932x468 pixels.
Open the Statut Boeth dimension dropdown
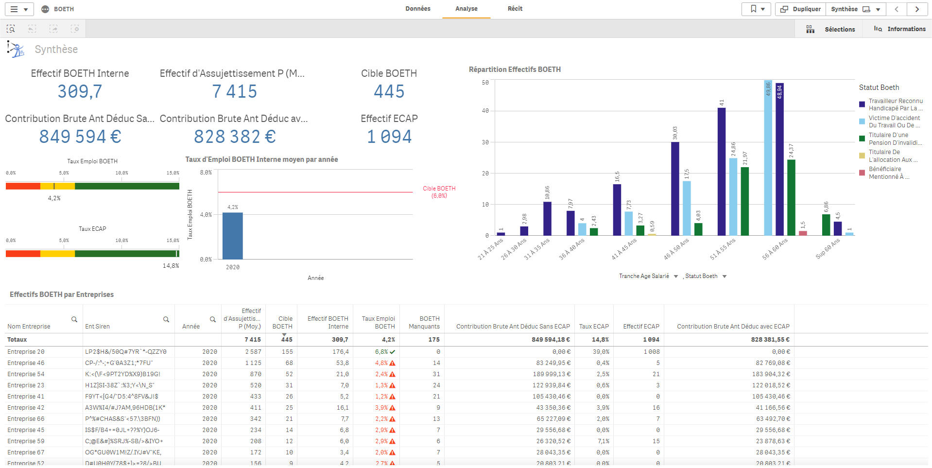tap(725, 277)
